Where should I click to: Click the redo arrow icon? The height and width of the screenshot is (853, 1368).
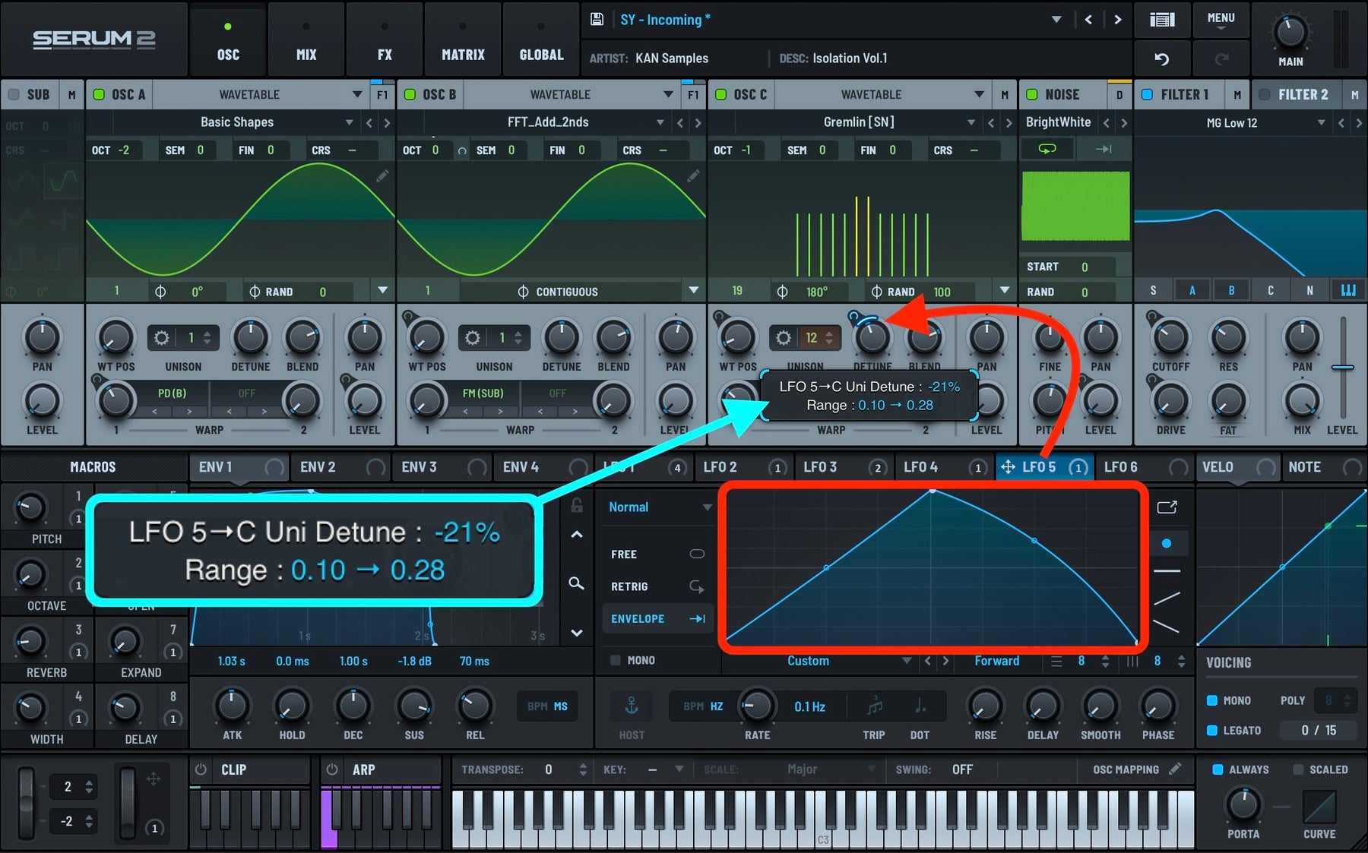(x=1221, y=58)
